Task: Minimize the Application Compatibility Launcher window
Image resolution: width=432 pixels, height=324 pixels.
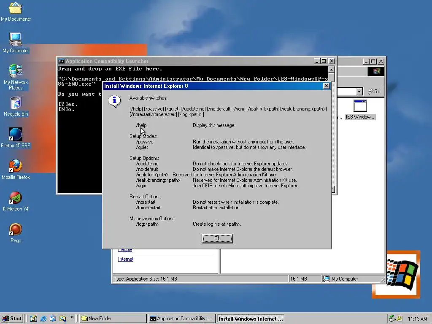Action: [317, 61]
